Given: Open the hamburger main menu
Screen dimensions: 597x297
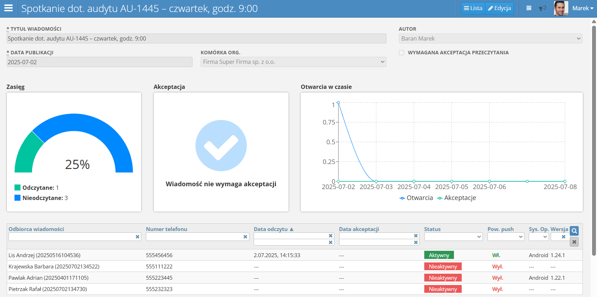Looking at the screenshot, I should pos(8,8).
